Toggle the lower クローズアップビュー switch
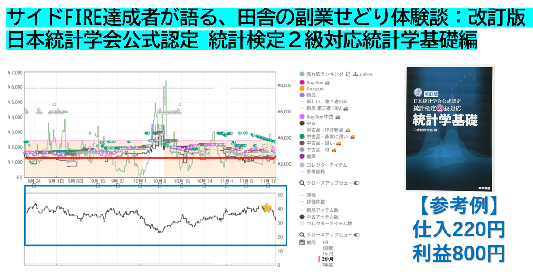 point(356,234)
